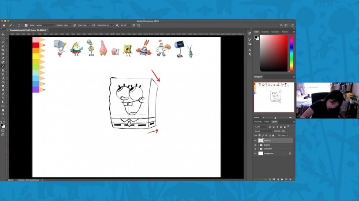
Task: Switch to the Channels tab
Action: 258,122
